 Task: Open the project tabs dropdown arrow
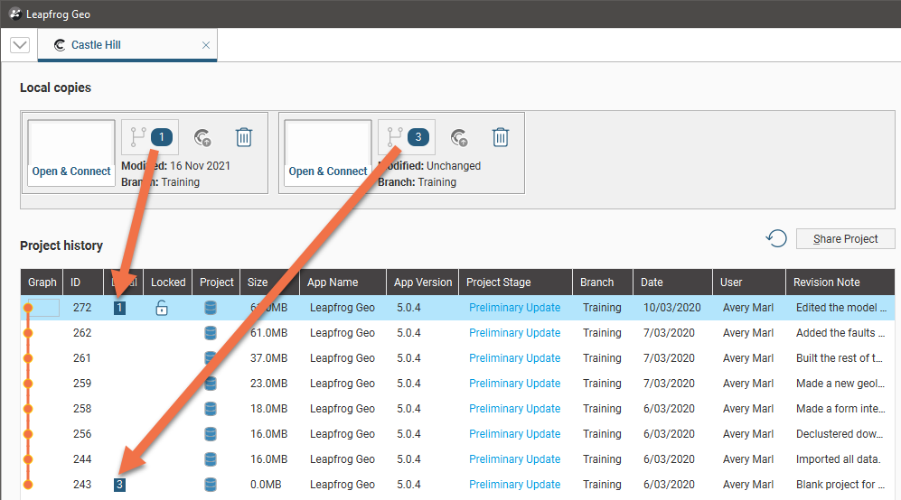coord(20,45)
